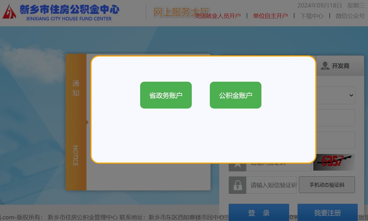
Task: Refresh the 6357 captcha image
Action: pos(334,162)
